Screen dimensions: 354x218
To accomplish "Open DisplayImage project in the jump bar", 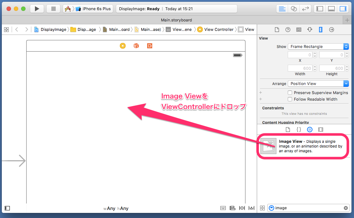I will [x=50, y=29].
